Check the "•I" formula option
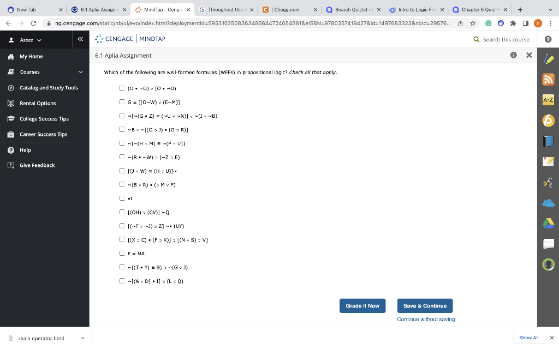Viewport: 559px width, 349px height. pyautogui.click(x=122, y=198)
